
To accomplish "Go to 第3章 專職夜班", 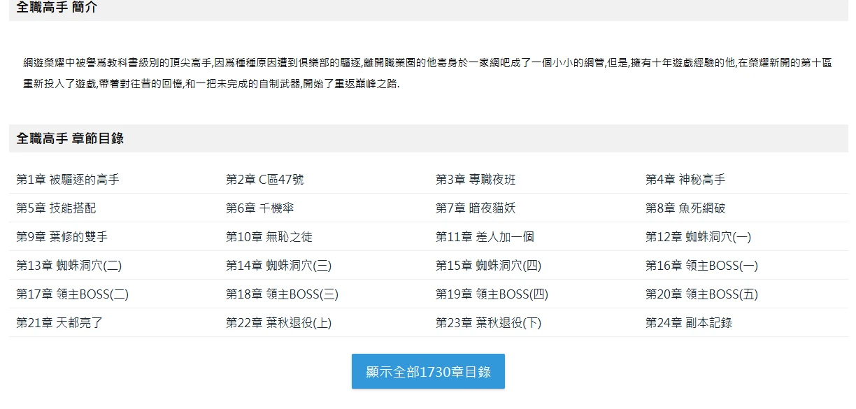I will tap(476, 180).
